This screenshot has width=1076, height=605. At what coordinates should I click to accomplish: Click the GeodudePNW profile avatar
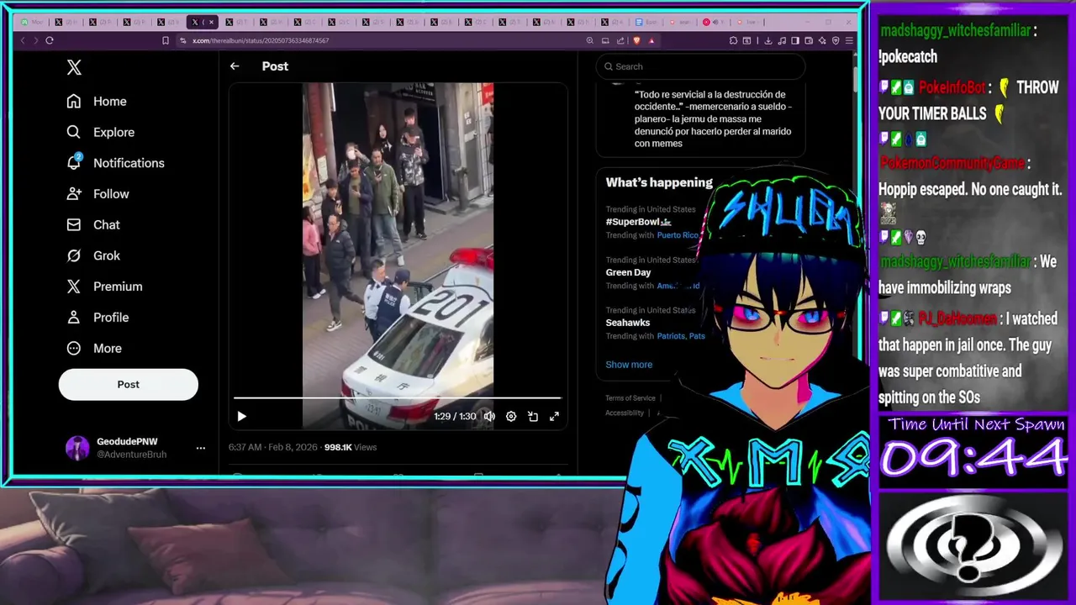77,448
